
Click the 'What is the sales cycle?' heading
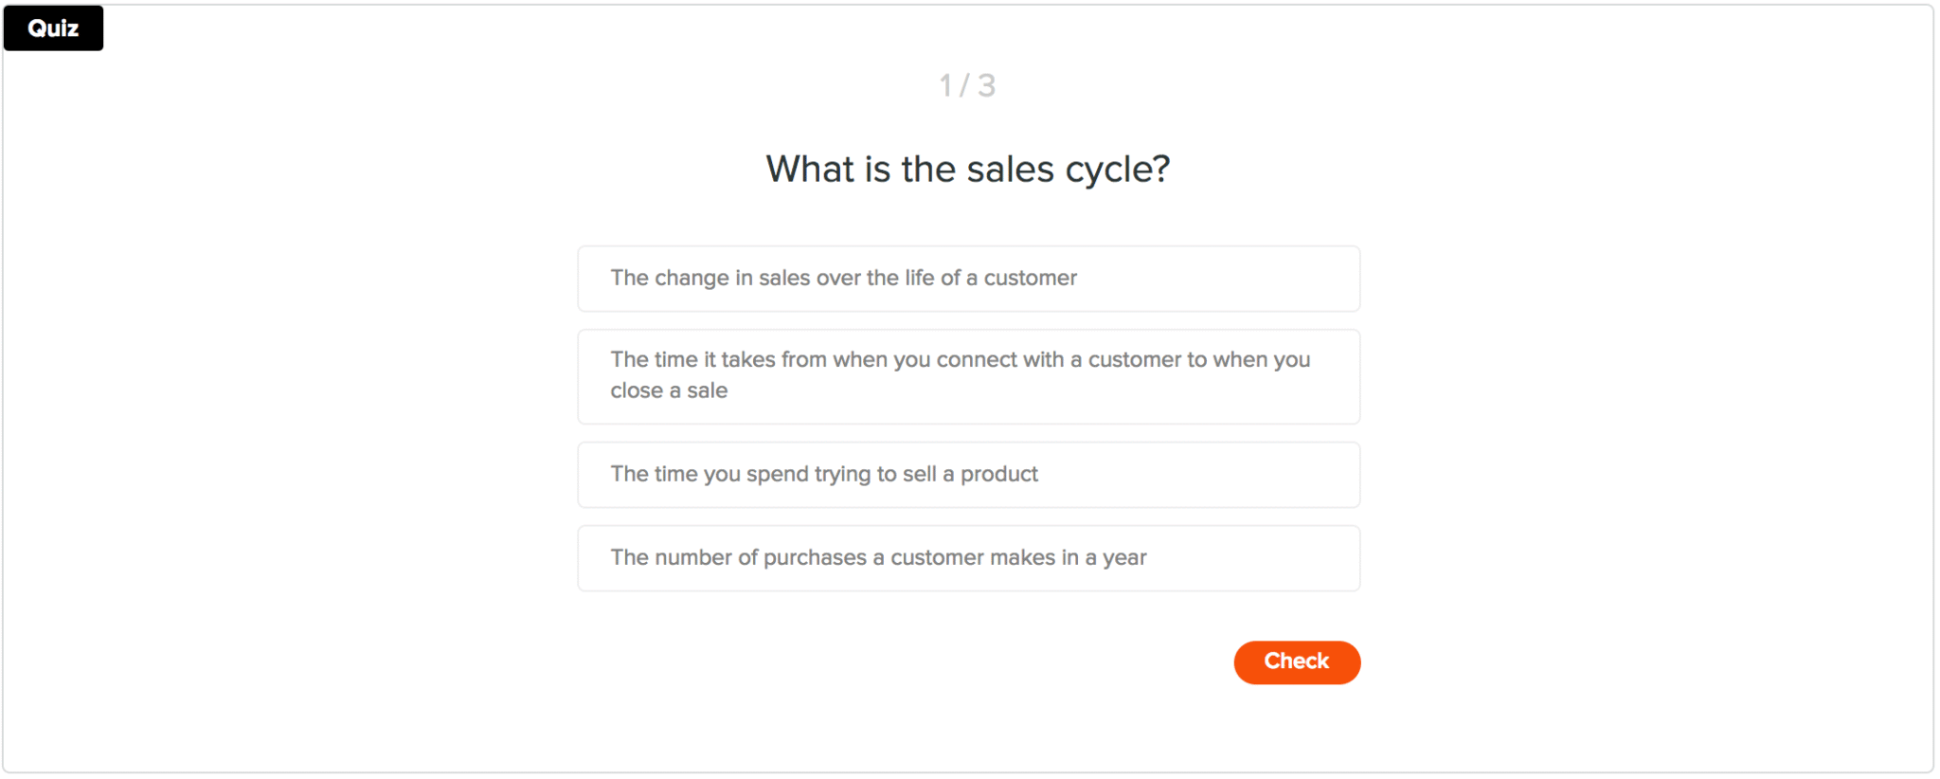tap(967, 170)
